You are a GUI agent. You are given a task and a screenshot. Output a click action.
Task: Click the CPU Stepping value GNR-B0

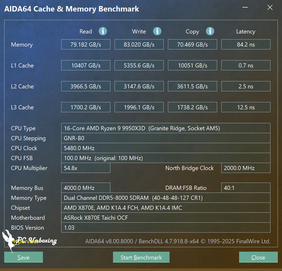click(166, 138)
